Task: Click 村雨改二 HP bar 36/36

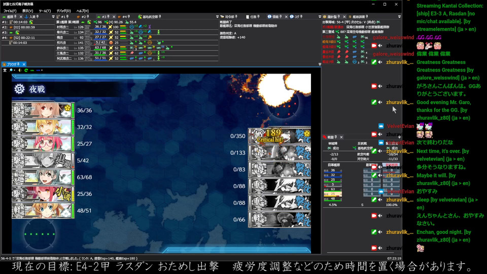Action: coord(100,27)
